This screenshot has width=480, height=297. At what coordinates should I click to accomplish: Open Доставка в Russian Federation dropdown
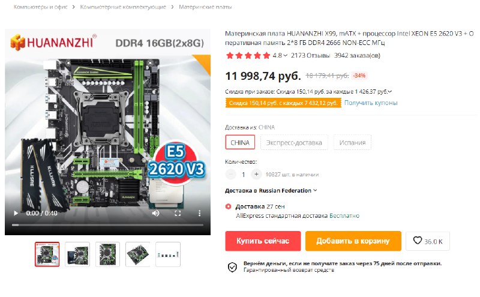[271, 190]
